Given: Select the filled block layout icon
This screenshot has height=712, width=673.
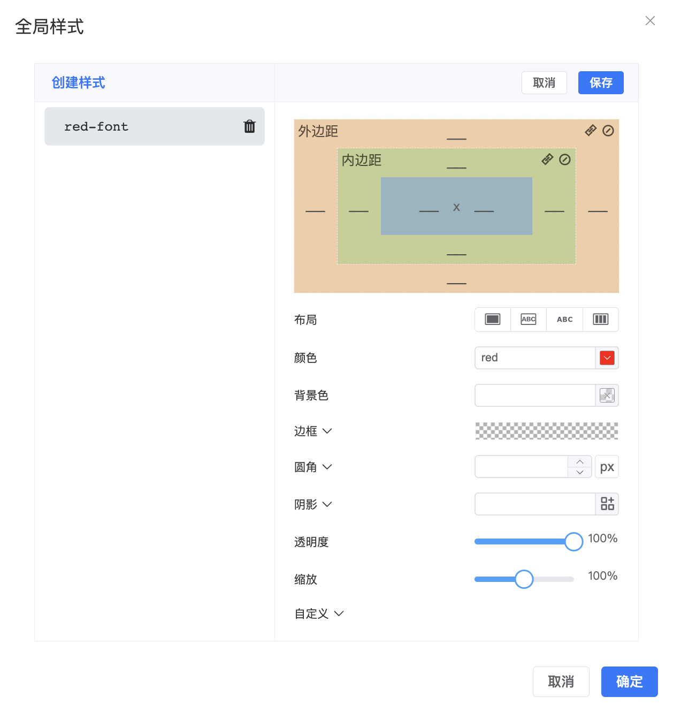Looking at the screenshot, I should click(493, 320).
